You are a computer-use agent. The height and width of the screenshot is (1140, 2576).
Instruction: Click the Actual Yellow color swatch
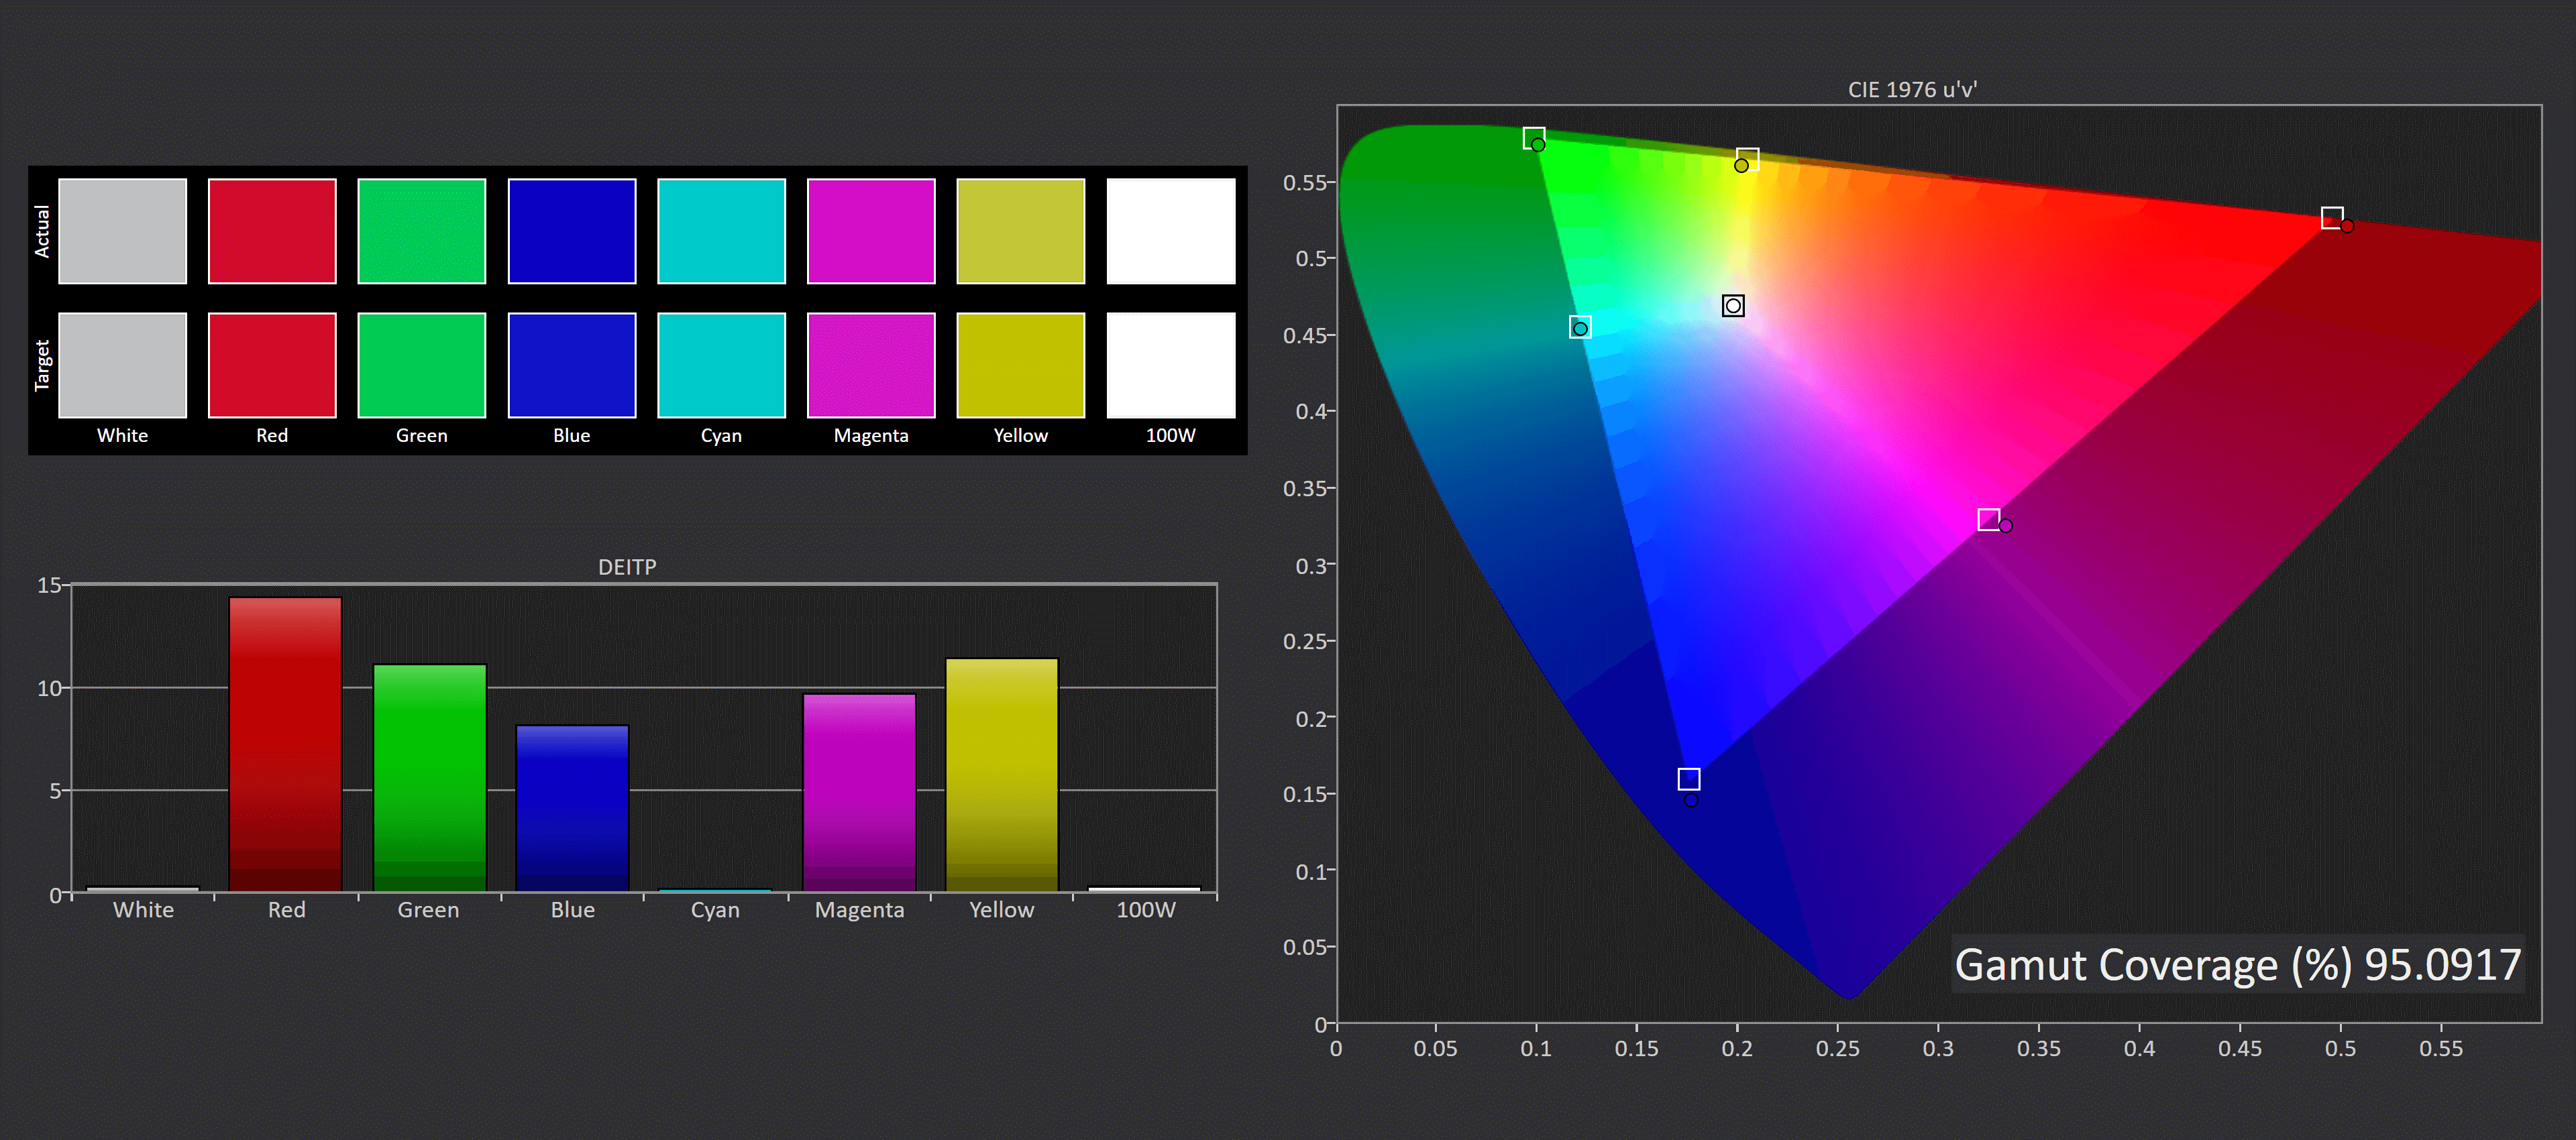click(x=1020, y=231)
